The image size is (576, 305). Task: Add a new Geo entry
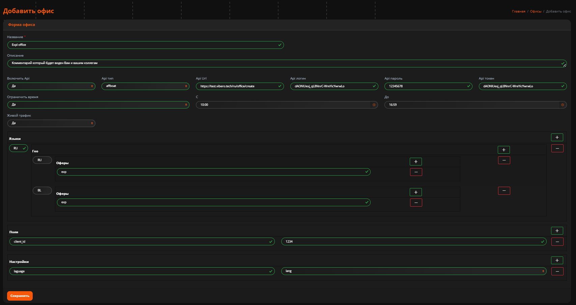tap(504, 150)
